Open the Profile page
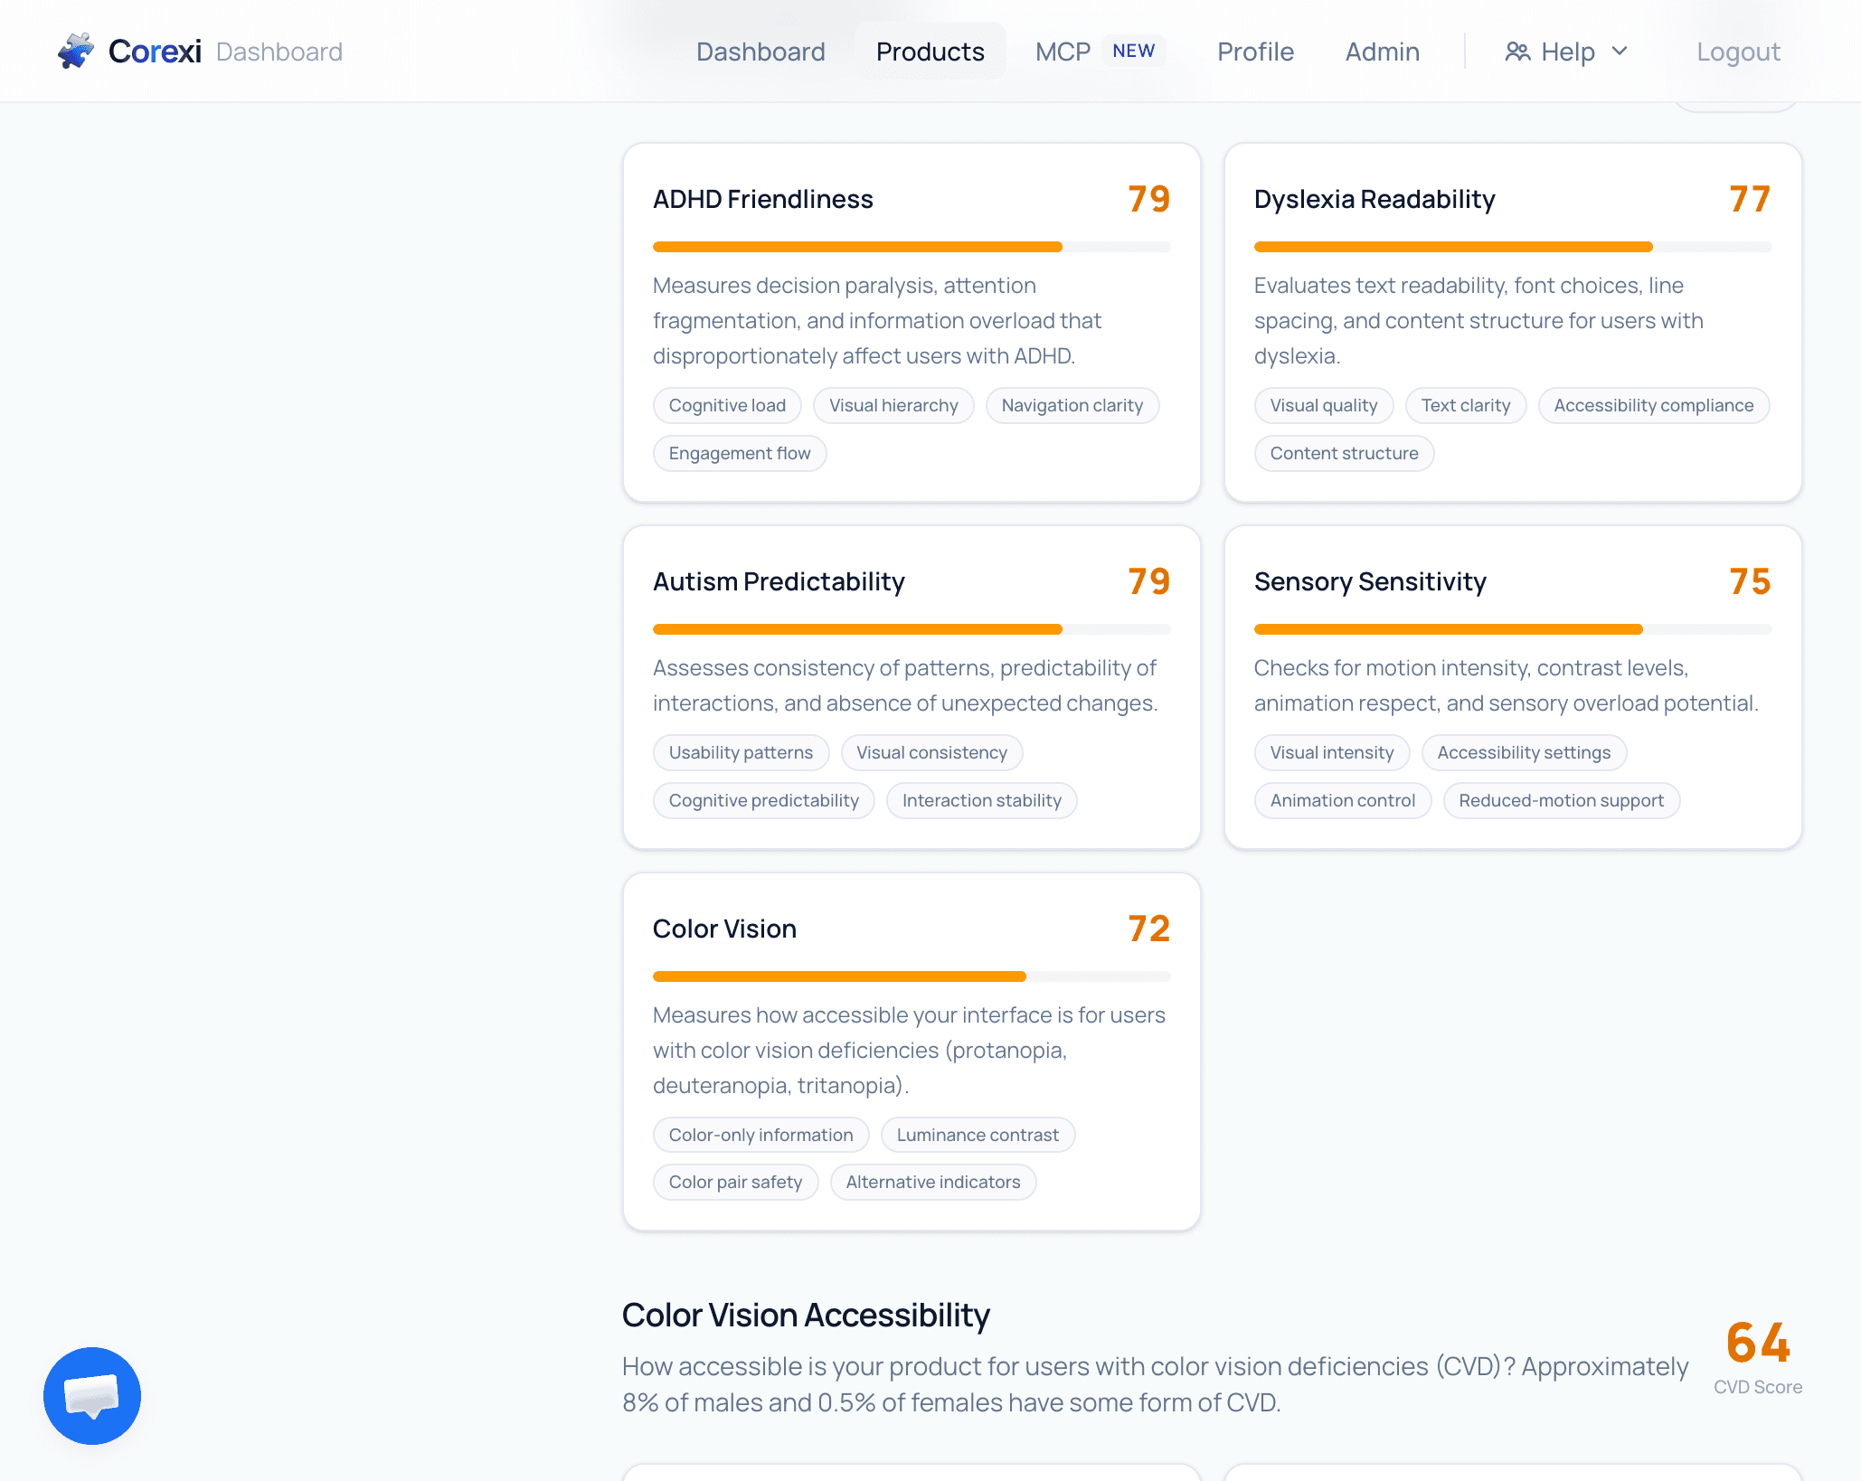Viewport: 1861px width, 1481px height. click(x=1255, y=52)
